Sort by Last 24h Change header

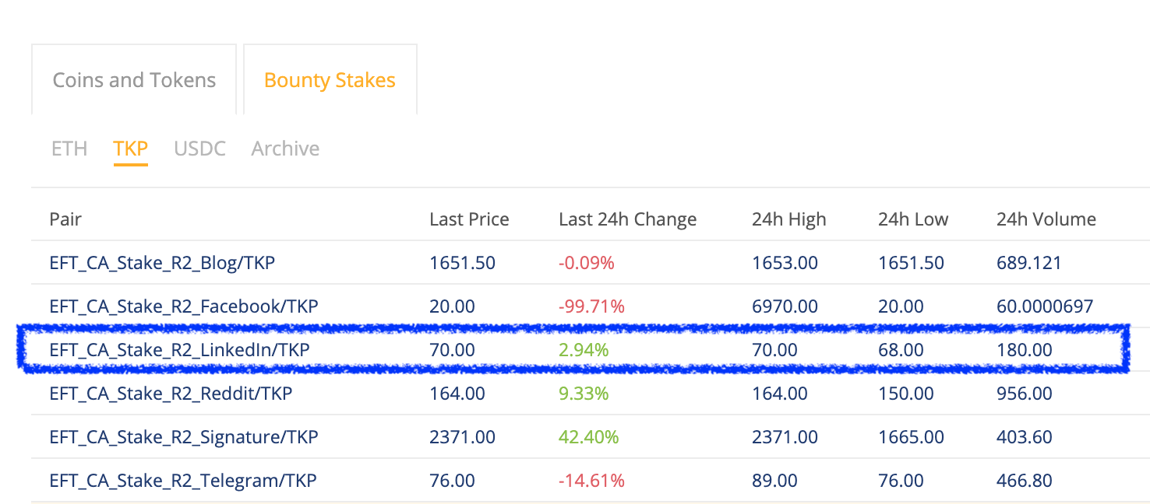[x=627, y=219]
